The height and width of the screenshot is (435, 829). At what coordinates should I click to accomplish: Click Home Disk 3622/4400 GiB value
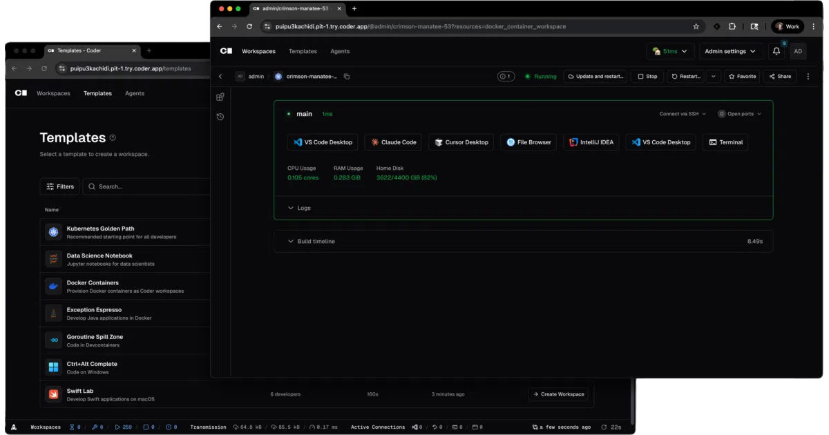tap(406, 177)
